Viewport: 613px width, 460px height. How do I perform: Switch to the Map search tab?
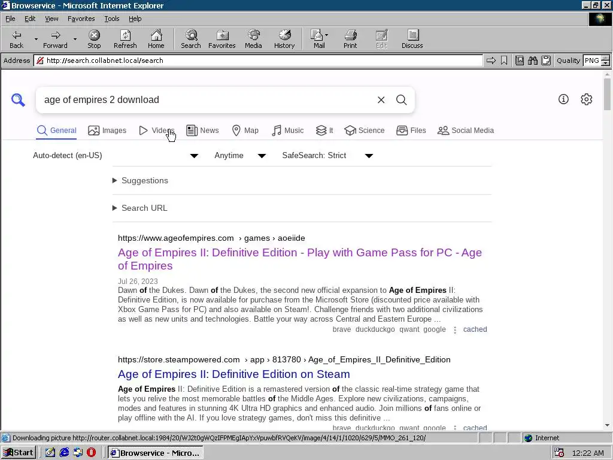pos(245,131)
